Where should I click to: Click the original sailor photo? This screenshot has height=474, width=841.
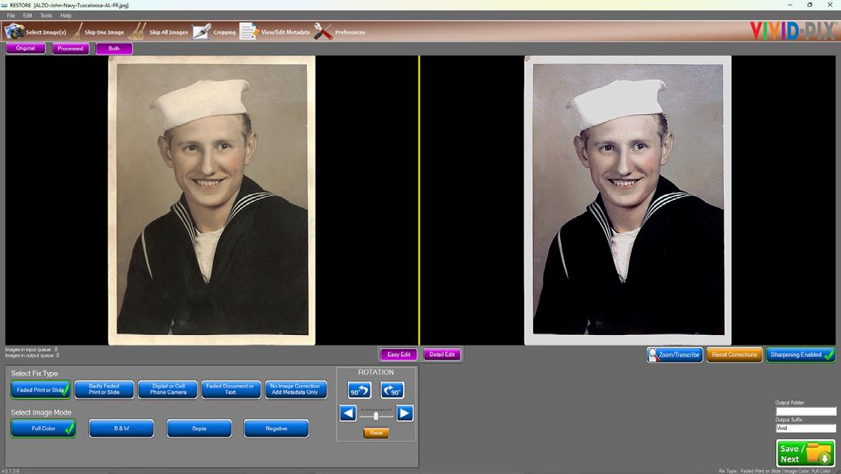pos(212,200)
